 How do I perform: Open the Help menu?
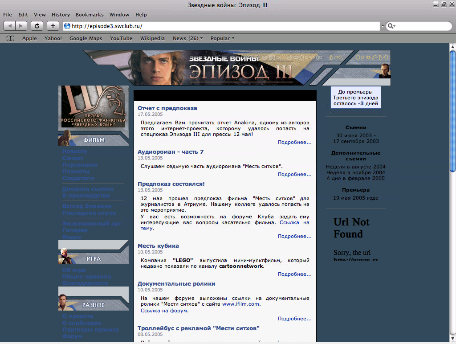(141, 15)
